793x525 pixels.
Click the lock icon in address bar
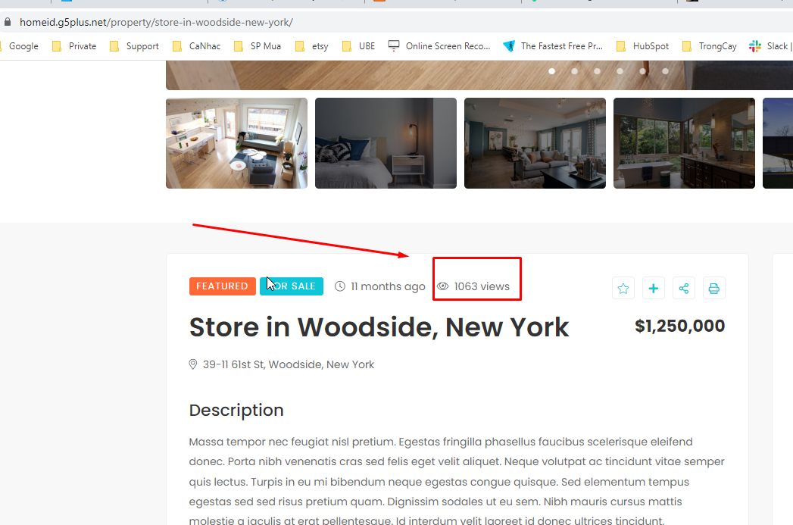(x=7, y=22)
